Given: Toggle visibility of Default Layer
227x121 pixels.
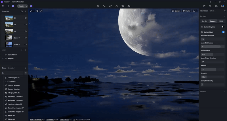Looking at the screenshot, I should click(x=6, y=55).
